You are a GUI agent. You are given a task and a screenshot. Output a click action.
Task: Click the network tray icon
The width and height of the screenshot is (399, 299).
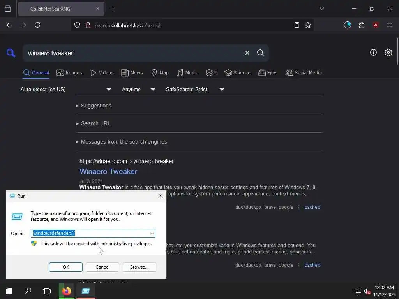tap(358, 291)
